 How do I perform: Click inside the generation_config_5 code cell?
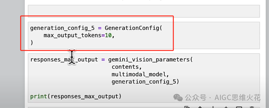click(x=144, y=35)
